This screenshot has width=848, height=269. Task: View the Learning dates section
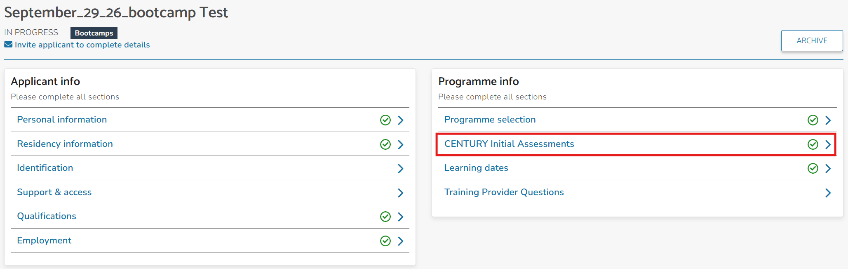pos(637,168)
